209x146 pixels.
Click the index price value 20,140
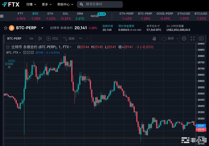pos(107,30)
